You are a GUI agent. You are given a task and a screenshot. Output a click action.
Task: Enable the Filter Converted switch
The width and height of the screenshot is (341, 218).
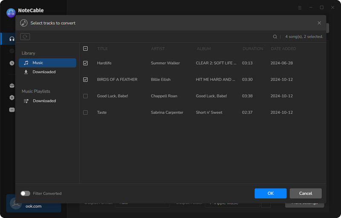[x=26, y=193]
